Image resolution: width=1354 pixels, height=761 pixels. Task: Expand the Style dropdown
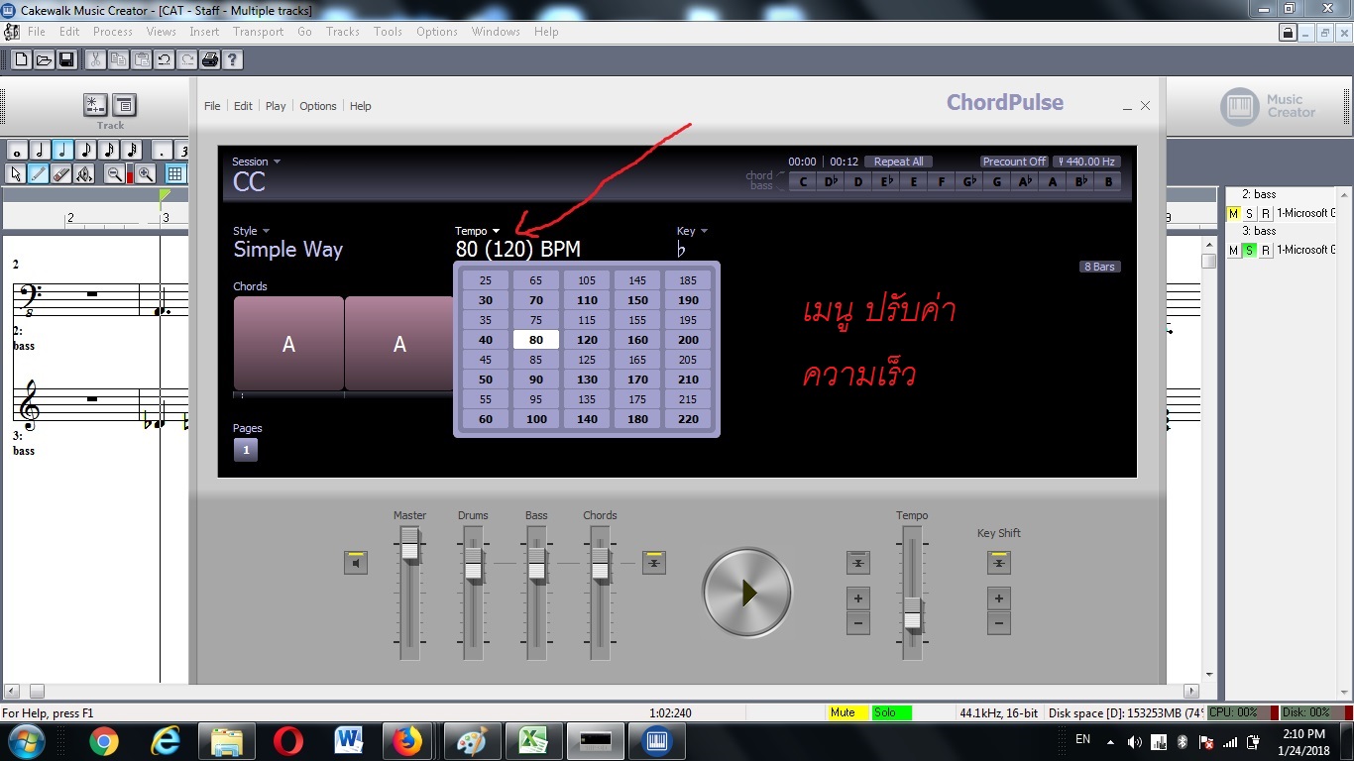tap(251, 231)
